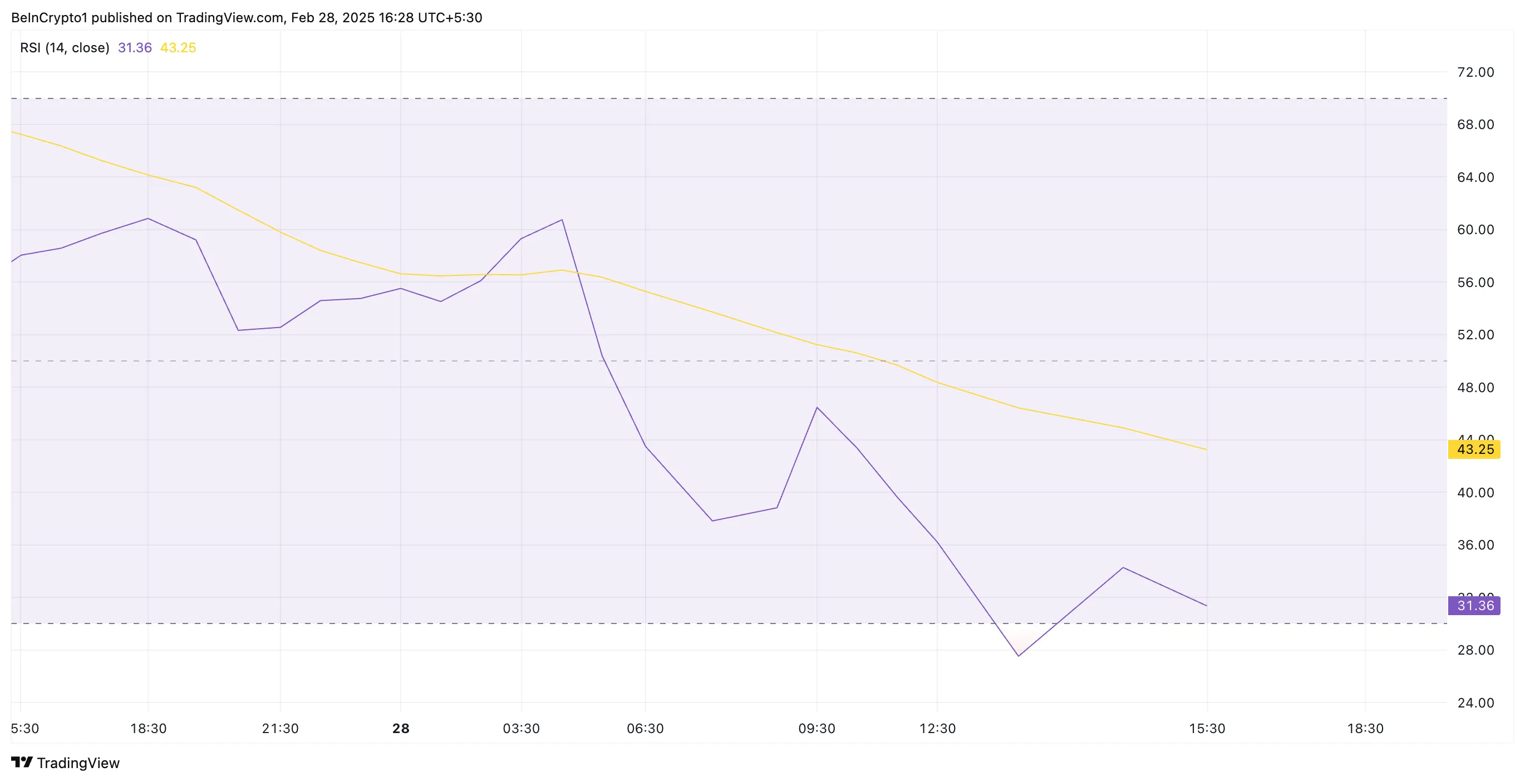Click the TradingView logo icon
Viewport: 1525px width, 782px height.
click(22, 763)
